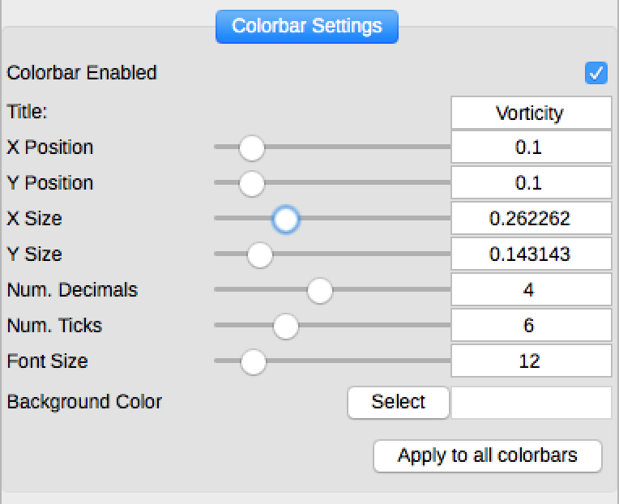Click the Num. Ticks slider handle

coord(286,326)
